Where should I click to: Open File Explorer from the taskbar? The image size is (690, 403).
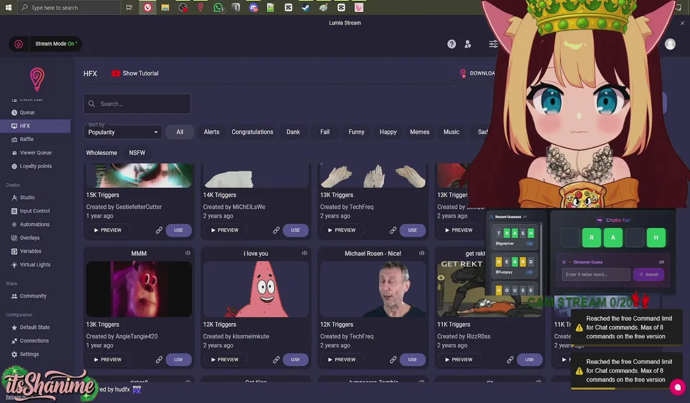[165, 7]
